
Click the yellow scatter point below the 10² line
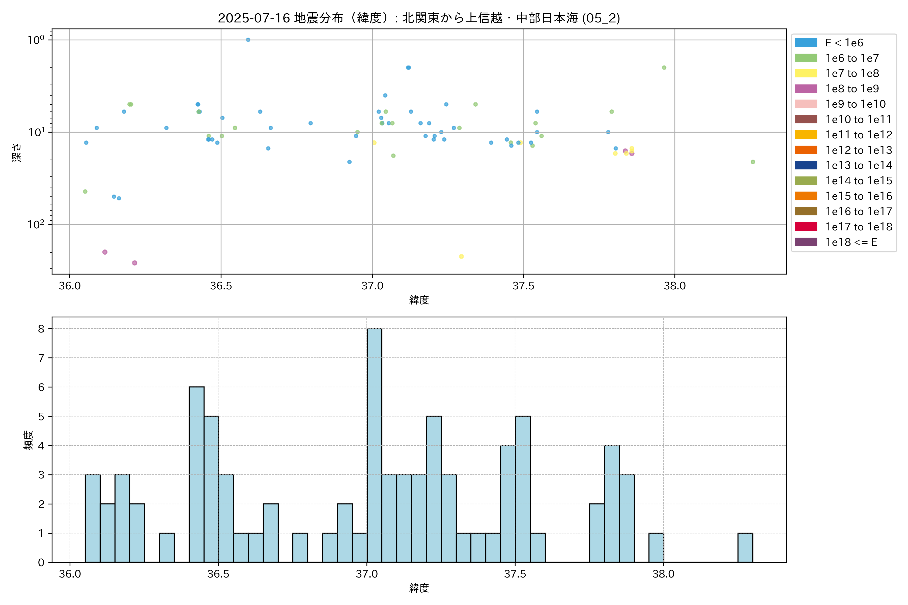click(461, 256)
